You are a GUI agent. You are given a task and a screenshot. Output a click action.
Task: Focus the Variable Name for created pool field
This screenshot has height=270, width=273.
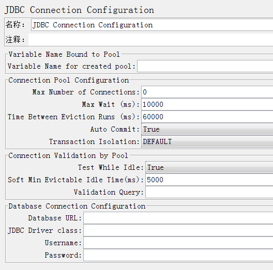pos(205,66)
